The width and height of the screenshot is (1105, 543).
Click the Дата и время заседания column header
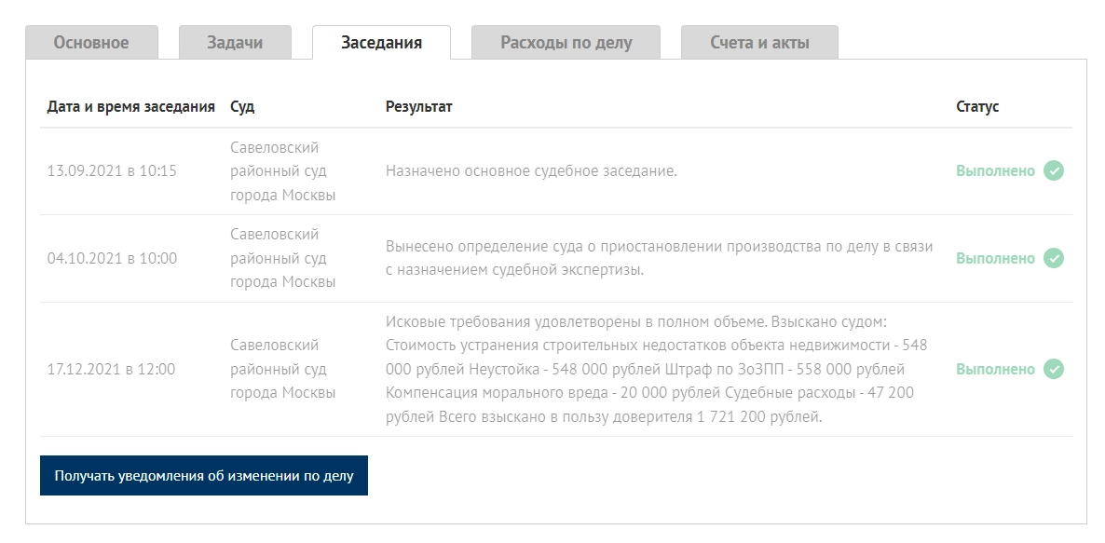click(131, 107)
